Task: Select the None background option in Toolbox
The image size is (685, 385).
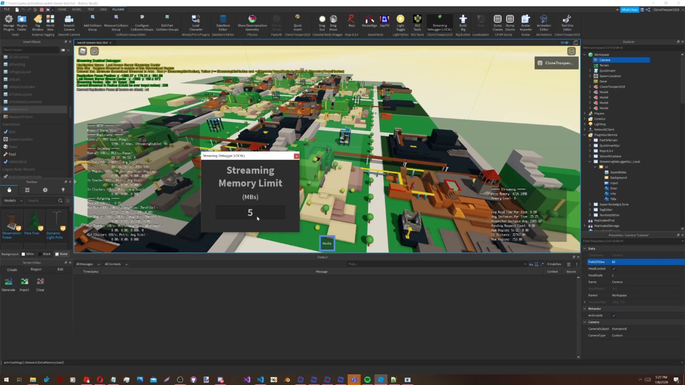Action: pos(62,254)
